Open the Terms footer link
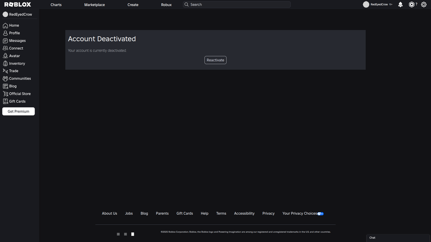 (221, 213)
